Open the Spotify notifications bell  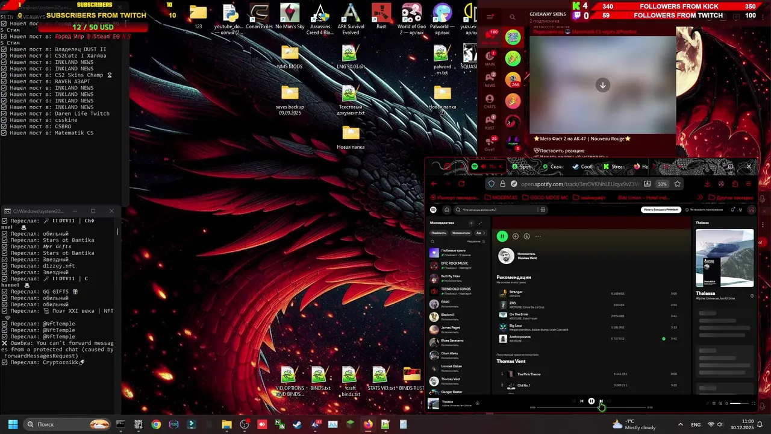[732, 210]
